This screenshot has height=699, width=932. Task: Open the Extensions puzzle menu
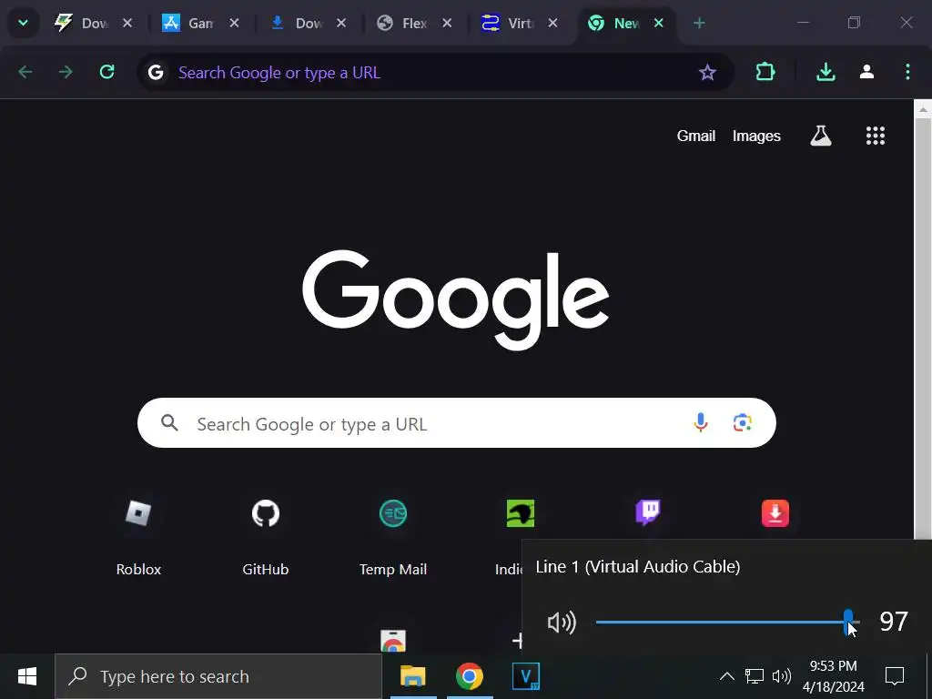[x=765, y=73]
